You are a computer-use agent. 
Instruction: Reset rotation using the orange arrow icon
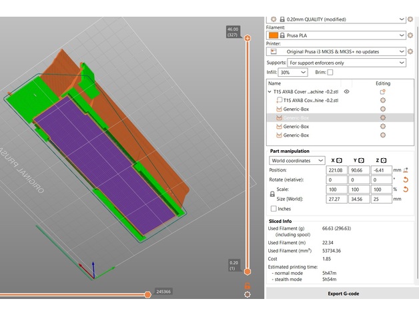pyautogui.click(x=406, y=180)
